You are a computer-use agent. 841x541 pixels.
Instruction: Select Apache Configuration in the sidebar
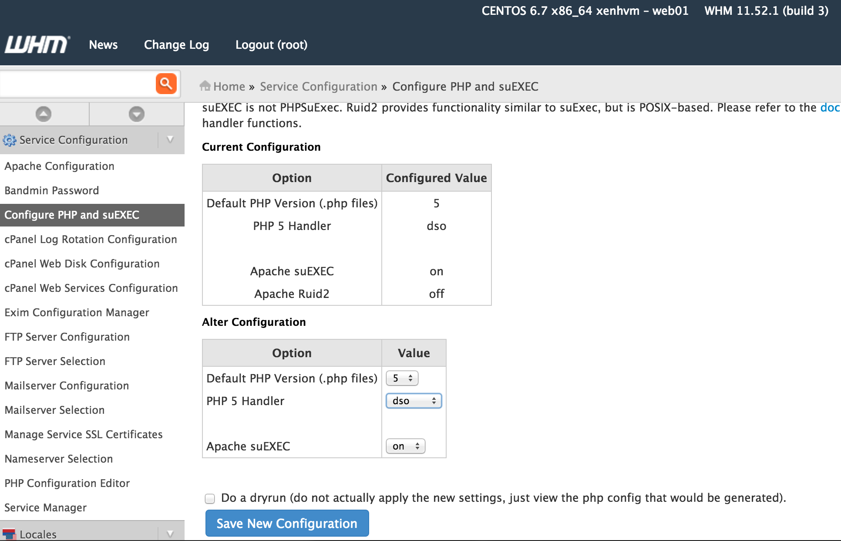point(59,166)
